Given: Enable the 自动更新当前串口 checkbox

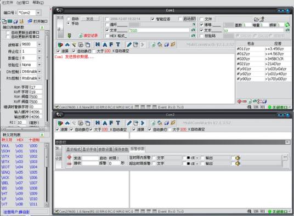Looking at the screenshot, I should (x=8, y=32).
